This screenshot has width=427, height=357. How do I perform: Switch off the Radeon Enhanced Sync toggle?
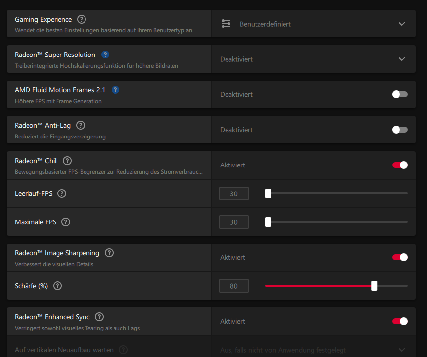point(399,321)
